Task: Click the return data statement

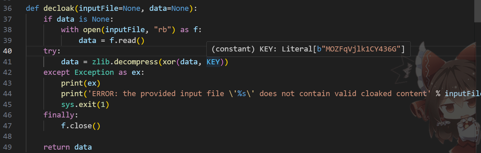Action: tap(68, 147)
